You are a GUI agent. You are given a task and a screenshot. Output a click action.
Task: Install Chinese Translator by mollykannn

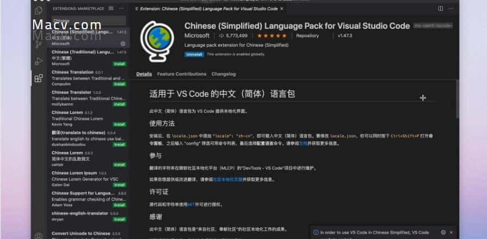(119, 105)
